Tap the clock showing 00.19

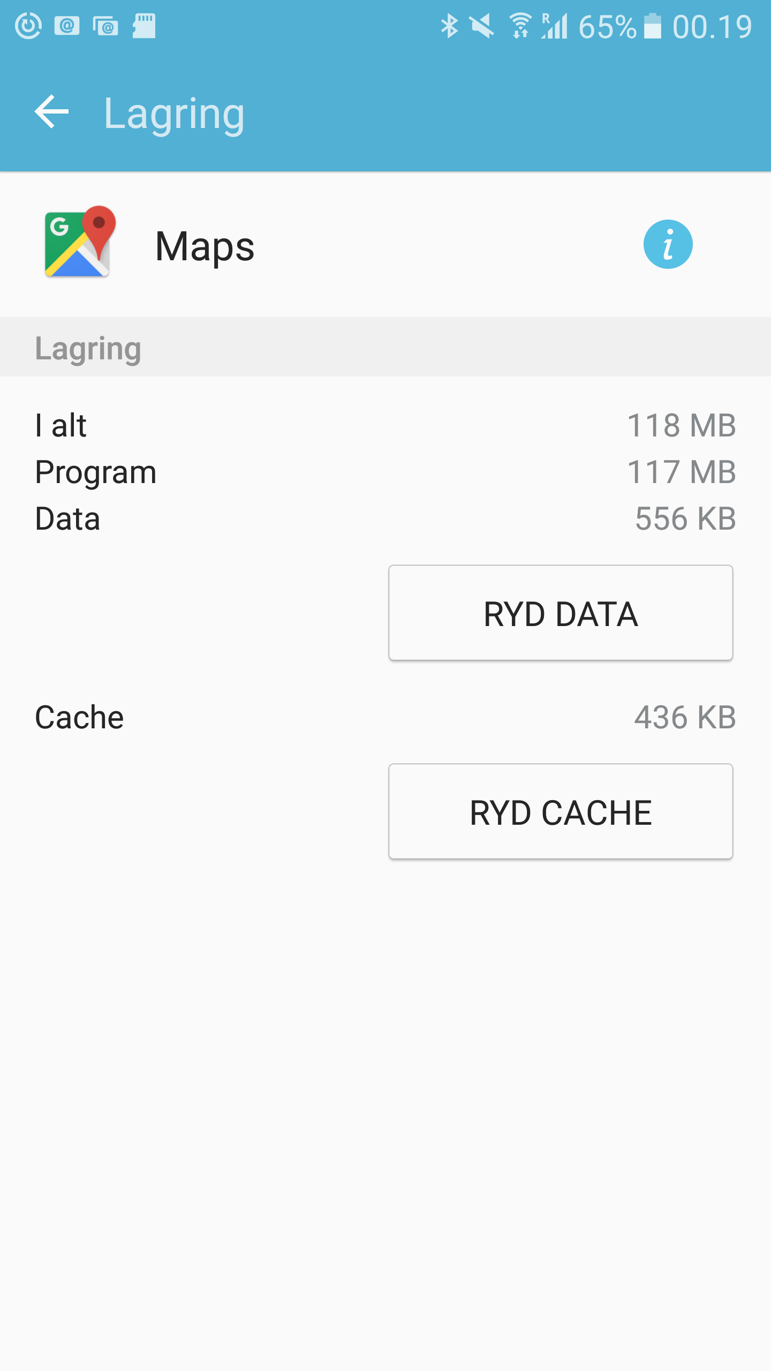click(x=712, y=26)
